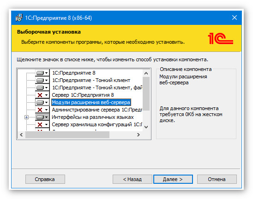Click install icon for 1С:Предприятие 8 component
This screenshot has height=199, width=253.
pos(40,73)
